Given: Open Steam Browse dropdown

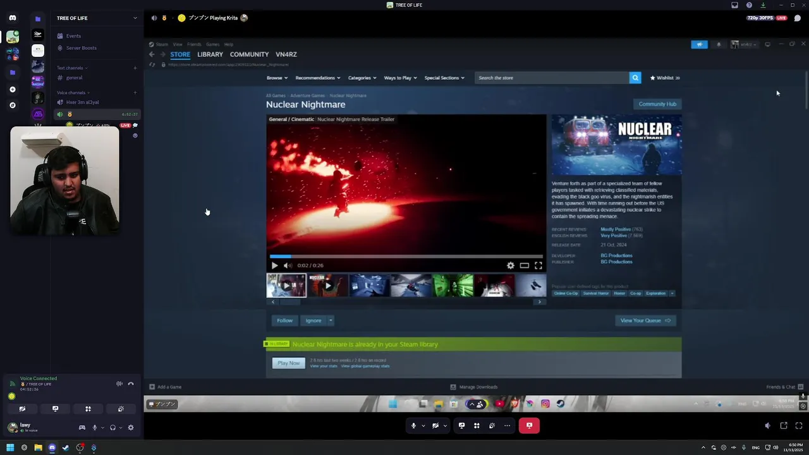Looking at the screenshot, I should click(277, 78).
